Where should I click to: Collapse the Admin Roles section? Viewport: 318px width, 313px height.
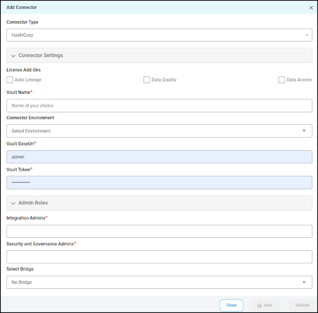pos(159,203)
